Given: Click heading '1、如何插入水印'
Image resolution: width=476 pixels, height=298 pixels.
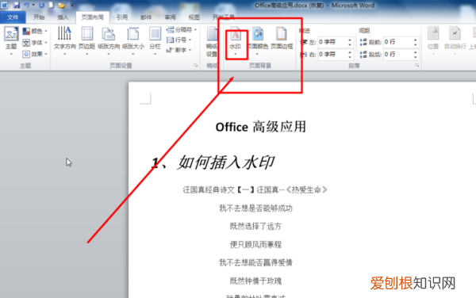Looking at the screenshot, I should [x=213, y=162].
